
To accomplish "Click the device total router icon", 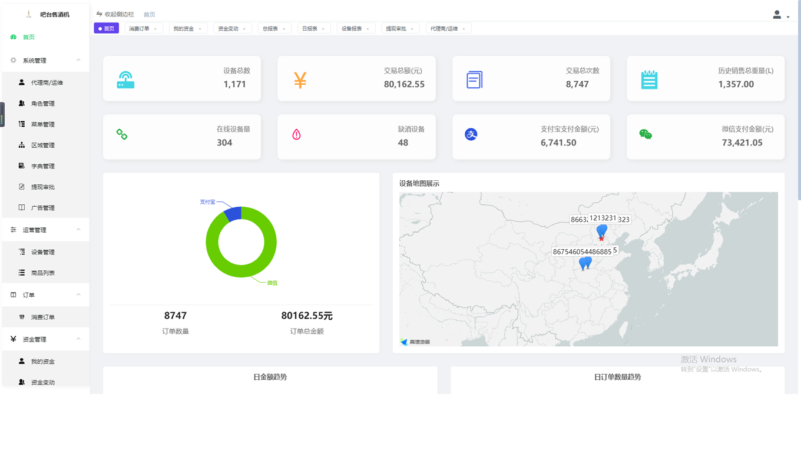I will point(125,80).
